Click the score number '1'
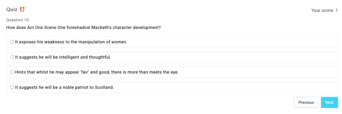The image size is (342, 114). coord(336,11)
